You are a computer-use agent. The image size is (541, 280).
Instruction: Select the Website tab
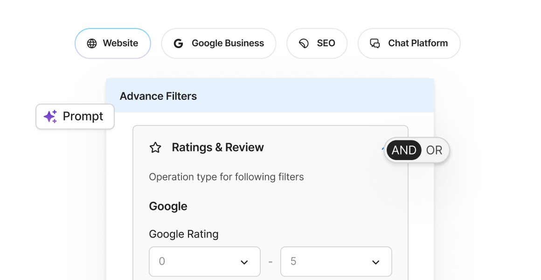[x=113, y=43]
